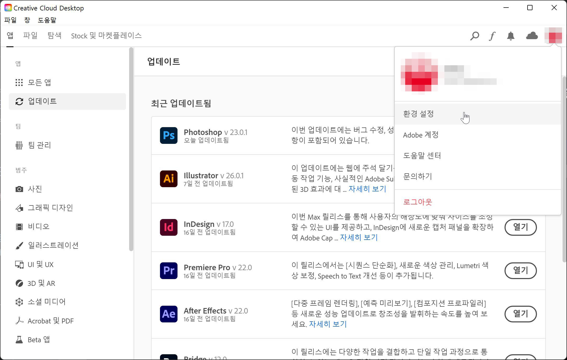Click the camera icon beside 사진
The image size is (567, 360).
19,189
